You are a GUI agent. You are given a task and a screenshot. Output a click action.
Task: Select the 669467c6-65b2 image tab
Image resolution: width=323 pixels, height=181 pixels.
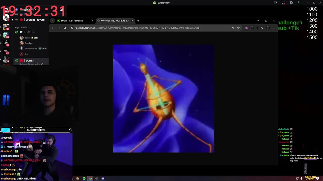[x=115, y=21]
